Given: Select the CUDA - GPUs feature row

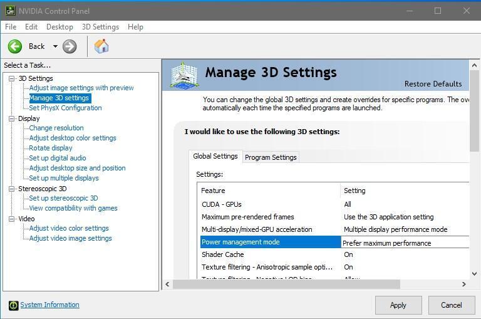Looking at the screenshot, I should [334, 204].
